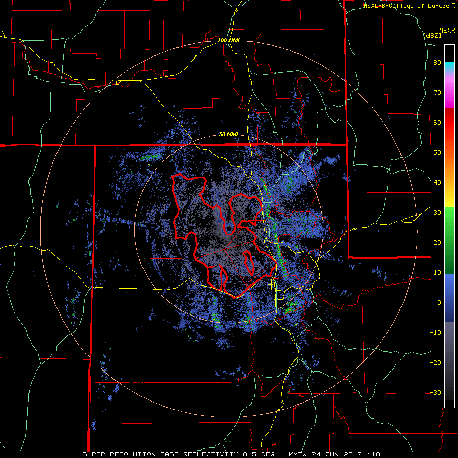Click the 50 NMI range ring label
This screenshot has height=458, width=458.
(x=228, y=135)
